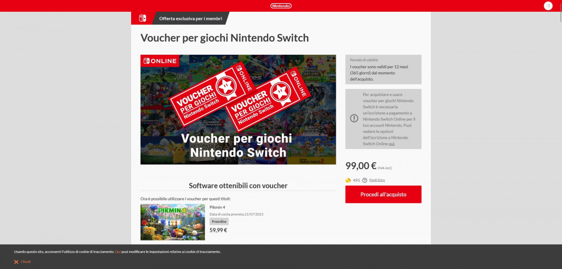
Task: Click the gold coin points icon
Action: pos(348,180)
